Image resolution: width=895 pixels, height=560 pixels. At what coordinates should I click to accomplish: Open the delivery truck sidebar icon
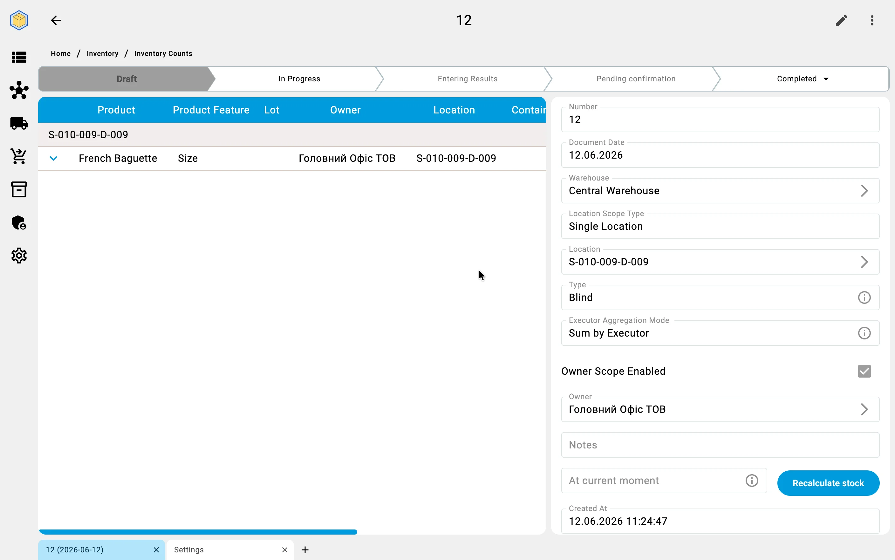19,123
